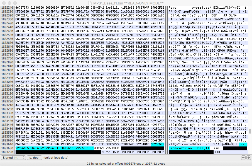The image size is (252, 166).
Task: Select hex word DF806030
Action: point(22,11)
